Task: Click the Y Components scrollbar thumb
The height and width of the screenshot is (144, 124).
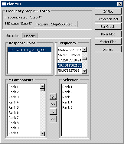Action: pyautogui.click(x=42, y=90)
